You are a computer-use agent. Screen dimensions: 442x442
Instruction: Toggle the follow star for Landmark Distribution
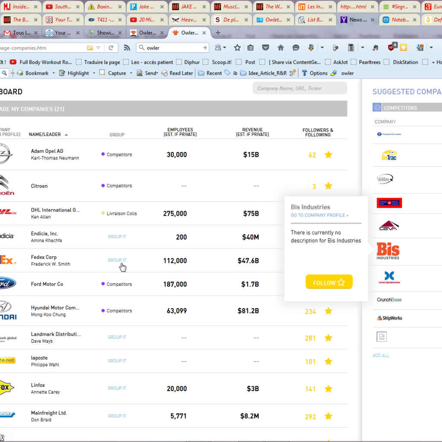[x=328, y=338]
